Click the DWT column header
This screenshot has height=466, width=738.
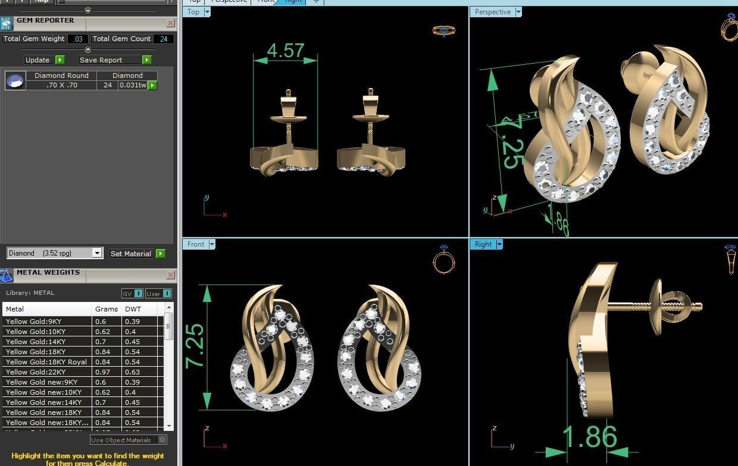139,309
